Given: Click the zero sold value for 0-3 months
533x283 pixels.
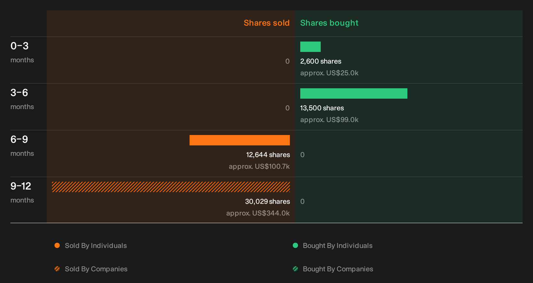Looking at the screenshot, I should tap(287, 61).
